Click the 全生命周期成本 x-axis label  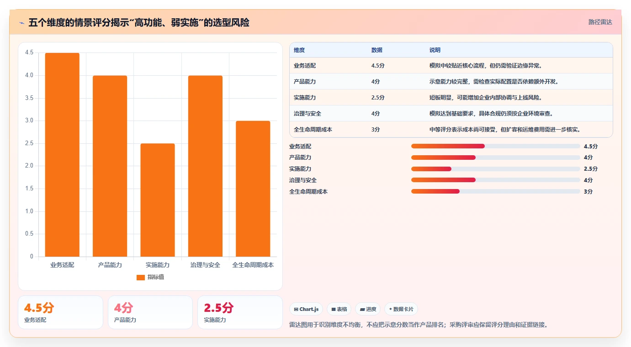point(253,265)
